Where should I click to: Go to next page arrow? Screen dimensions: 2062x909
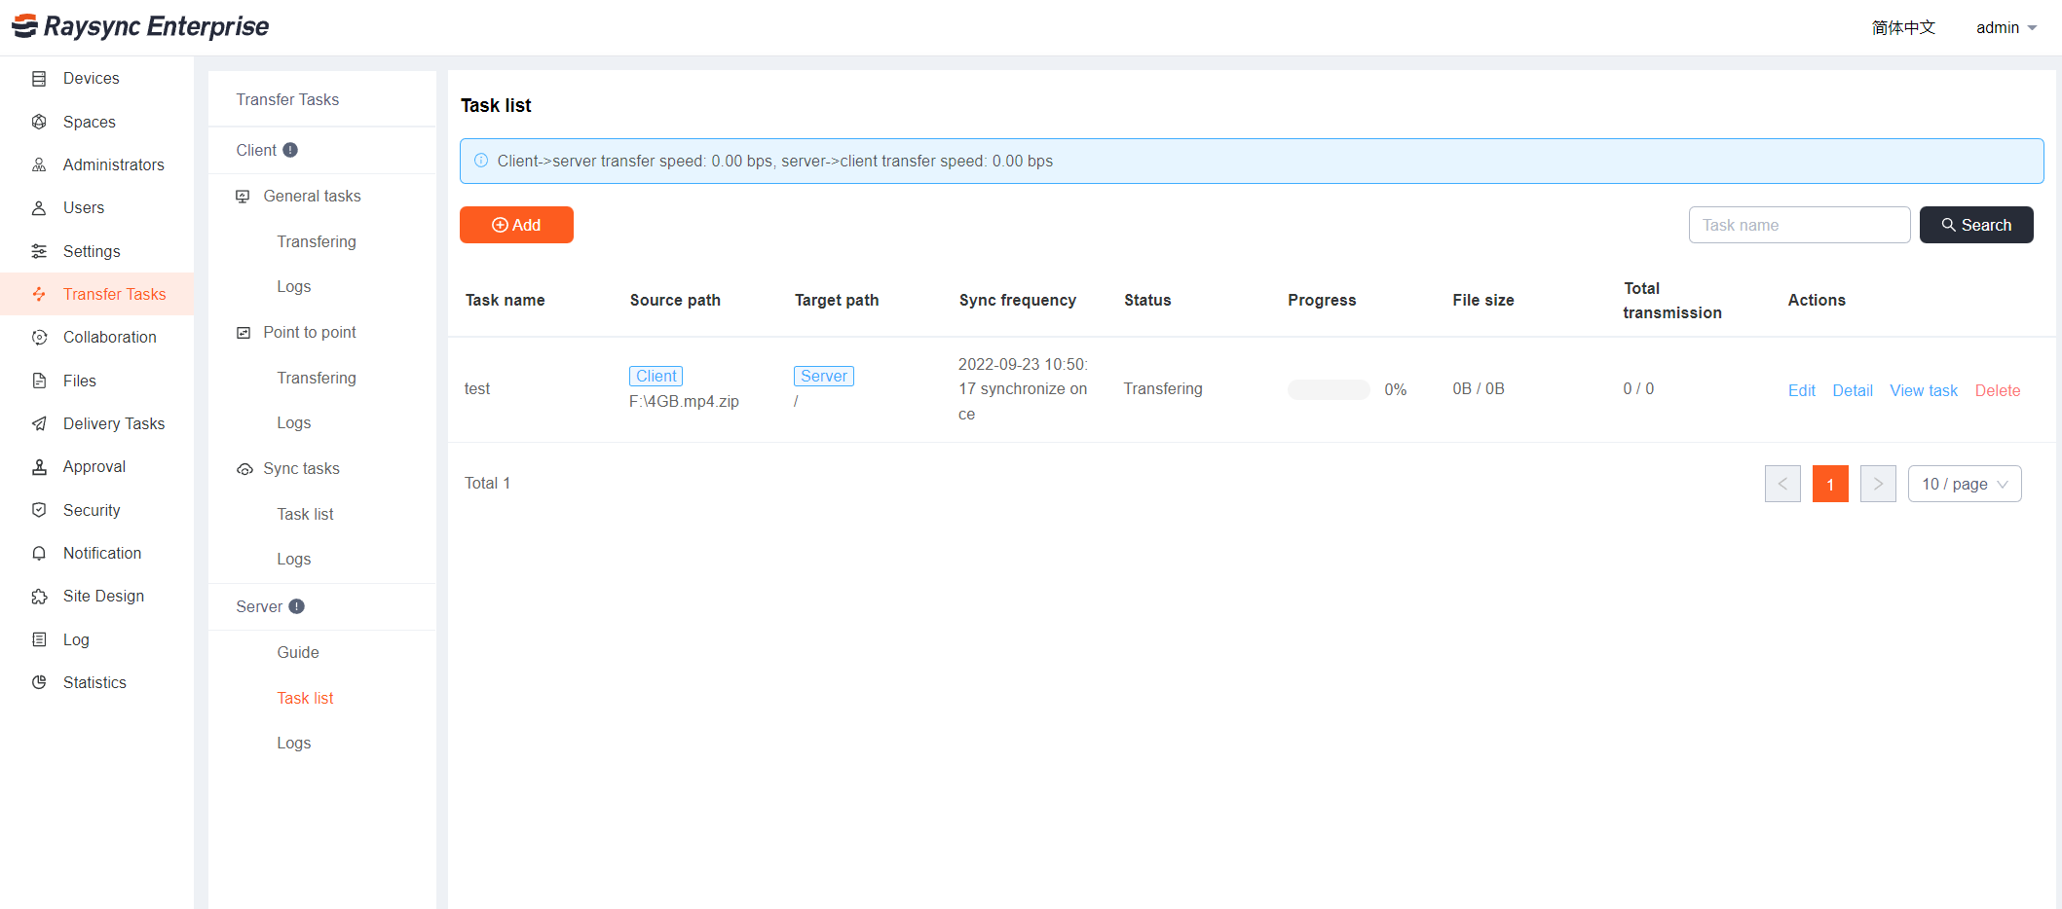coord(1878,484)
